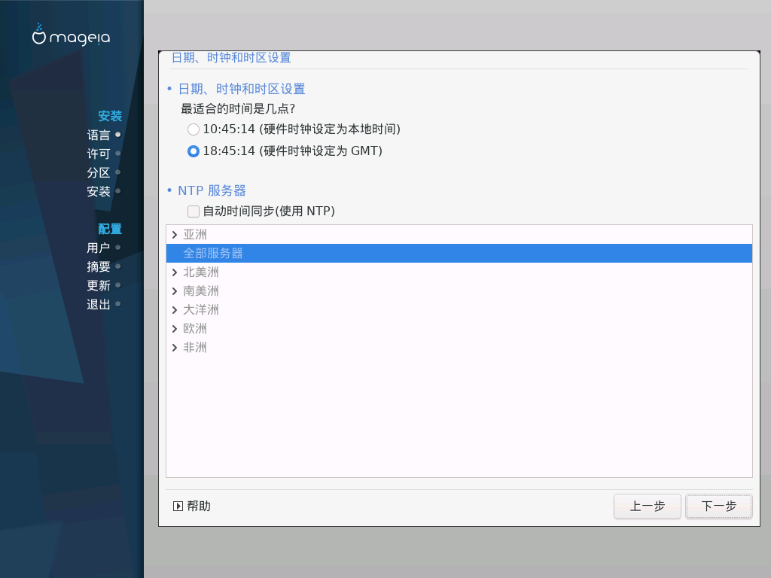
Task: Open the 帮助 help link
Action: coord(199,507)
